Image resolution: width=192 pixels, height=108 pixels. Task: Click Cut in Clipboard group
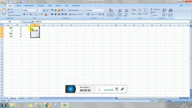pyautogui.click(x=10, y=9)
